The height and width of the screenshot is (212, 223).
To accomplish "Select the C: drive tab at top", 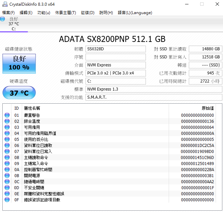I will (14, 24).
